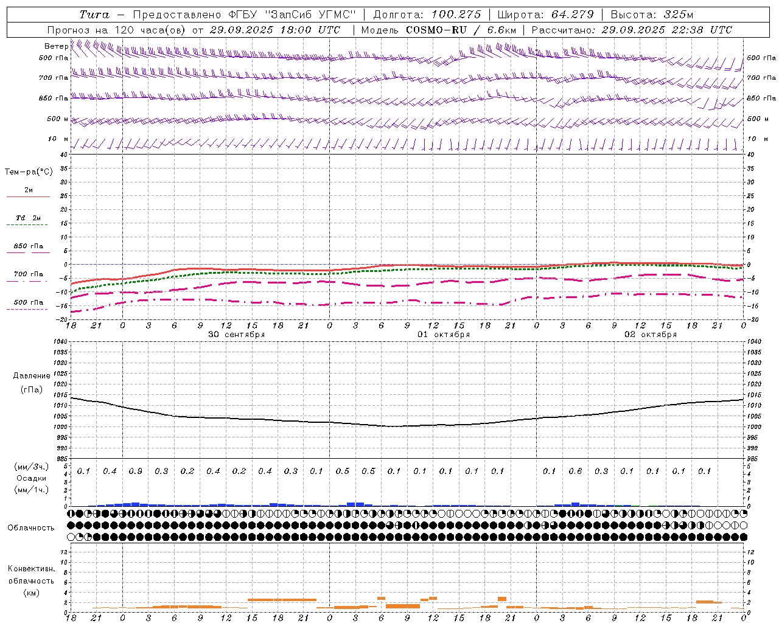Click the "Td 2м" dew point legend entry

click(x=28, y=218)
